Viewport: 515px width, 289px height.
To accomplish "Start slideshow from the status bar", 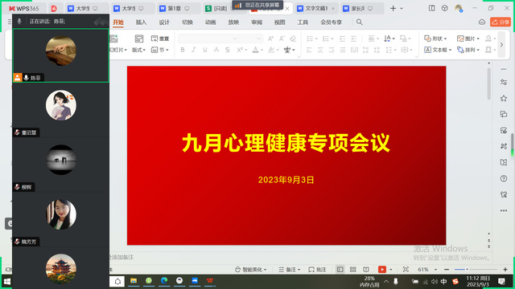I will 382,270.
